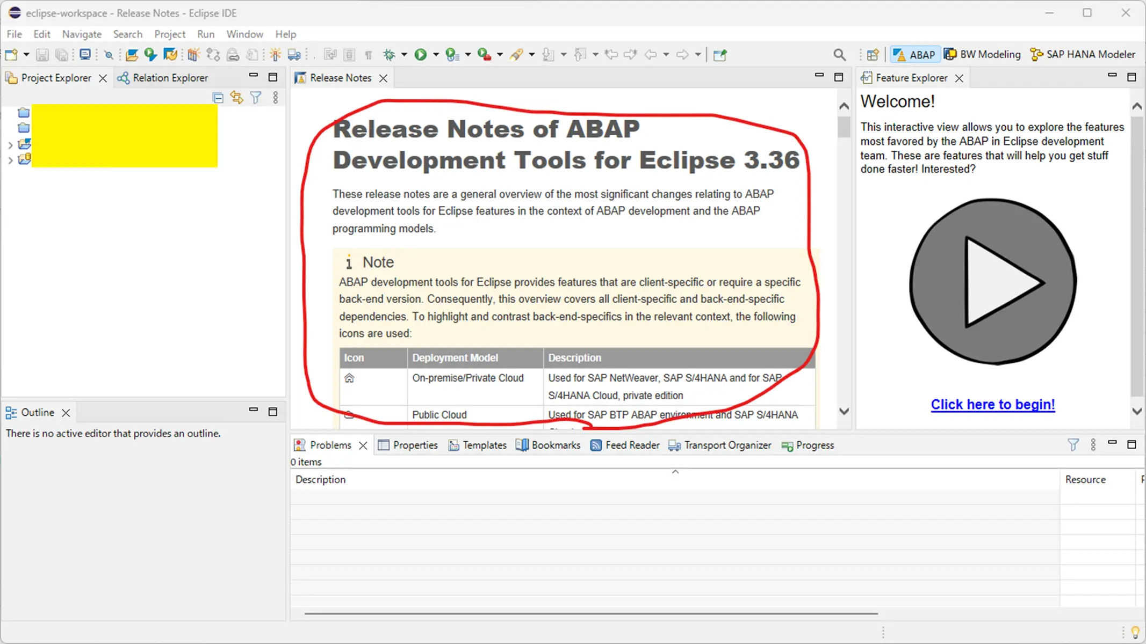Click the Run External Tools toolbox icon
The height and width of the screenshot is (644, 1146).
tap(484, 54)
